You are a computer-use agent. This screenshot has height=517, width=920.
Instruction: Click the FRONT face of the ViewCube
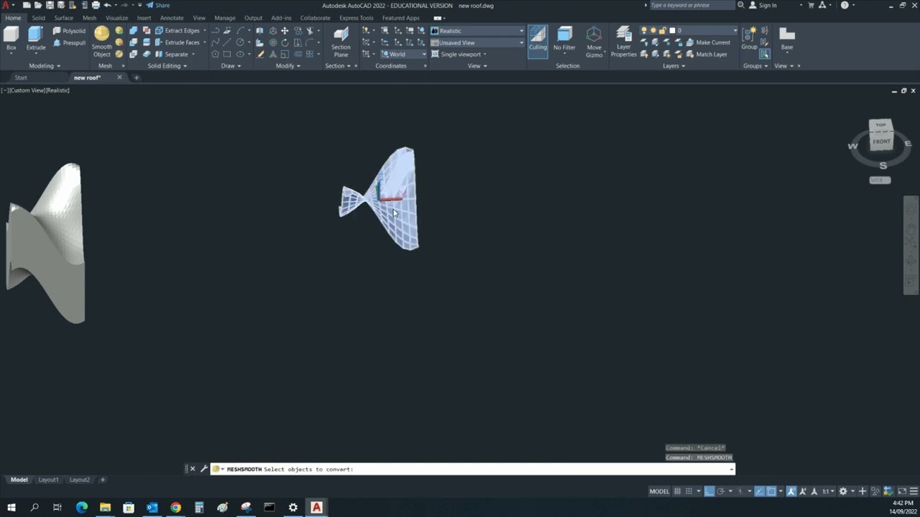tap(881, 141)
